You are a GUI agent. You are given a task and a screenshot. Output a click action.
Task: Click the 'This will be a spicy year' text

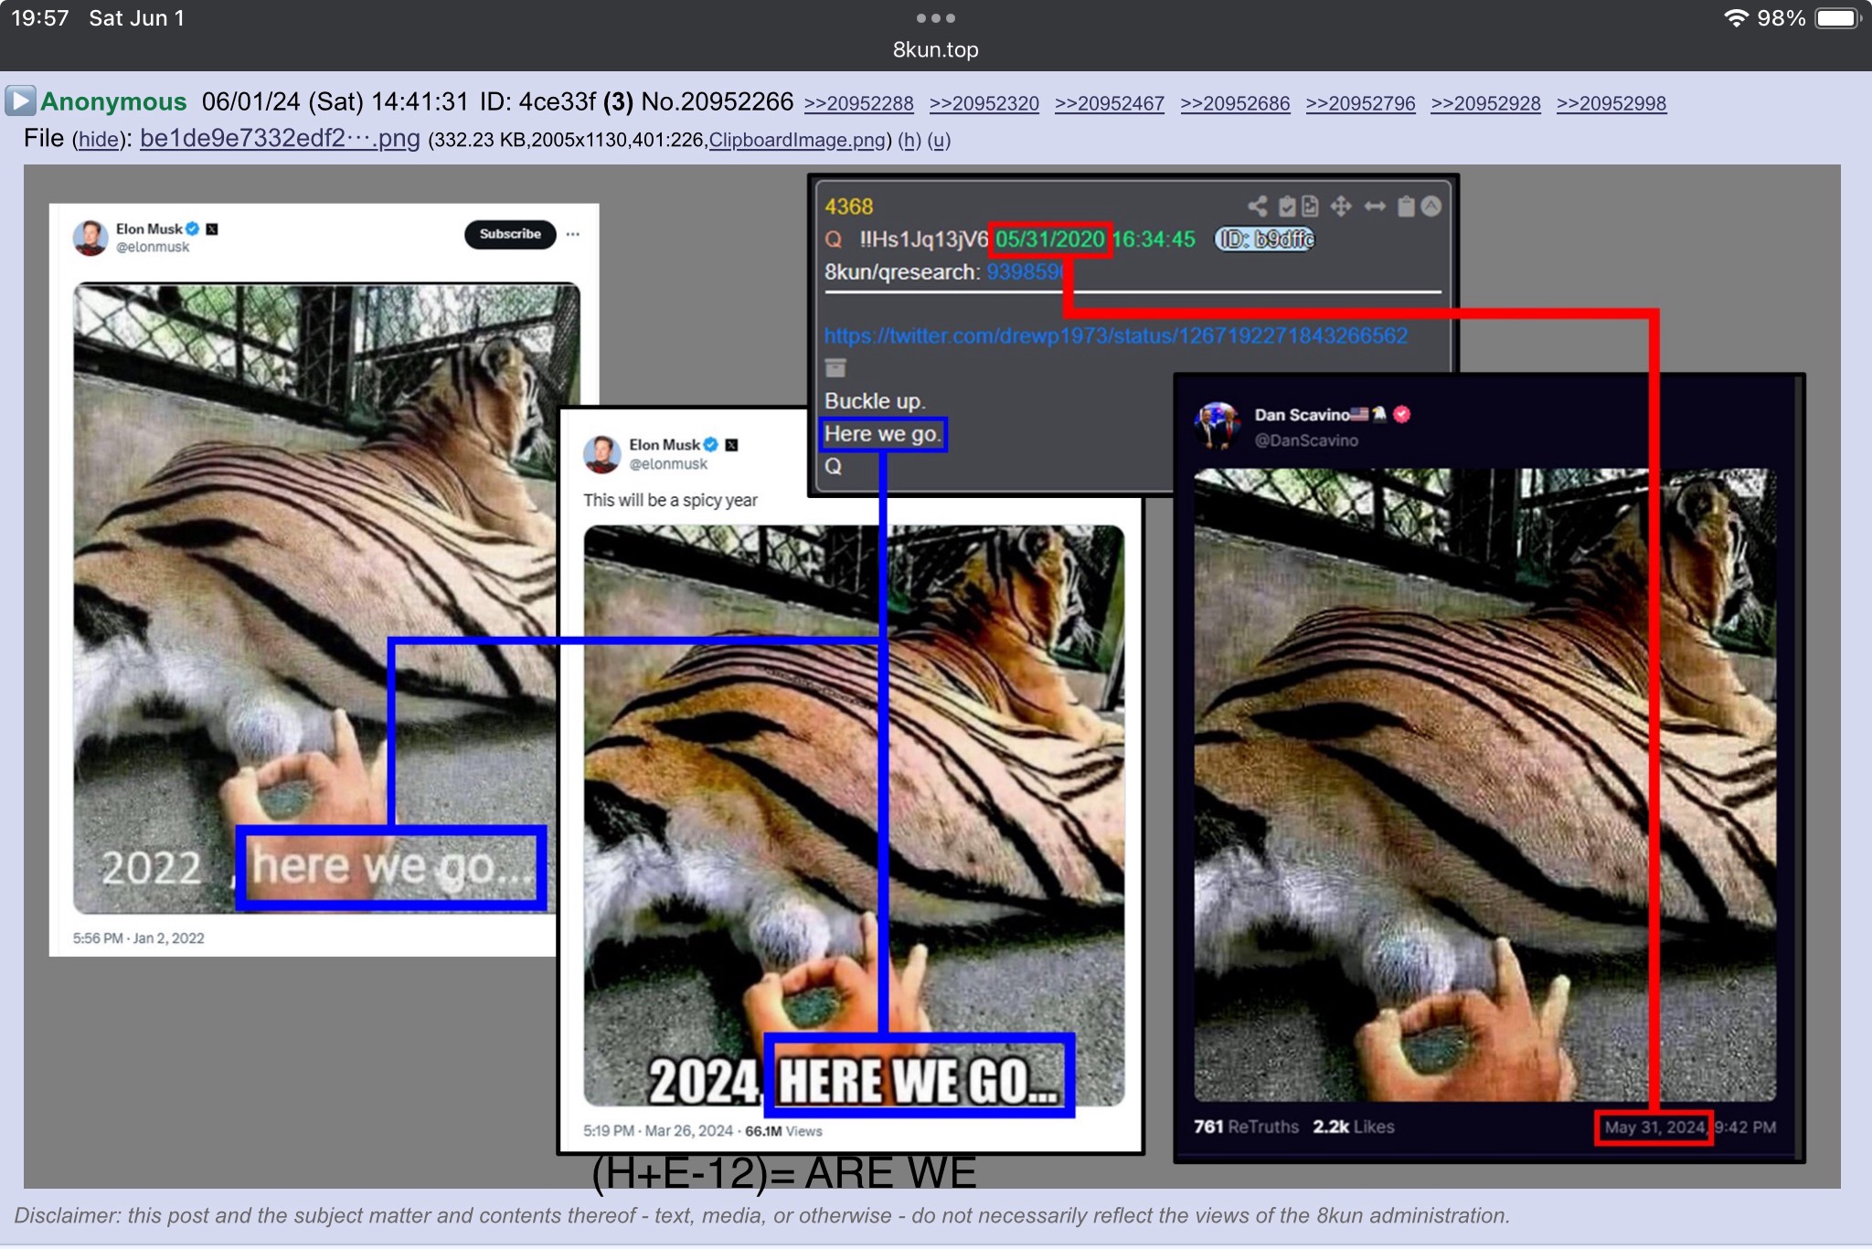pos(670,500)
